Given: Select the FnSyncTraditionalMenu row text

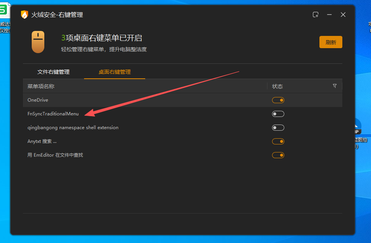Looking at the screenshot, I should (x=53, y=114).
